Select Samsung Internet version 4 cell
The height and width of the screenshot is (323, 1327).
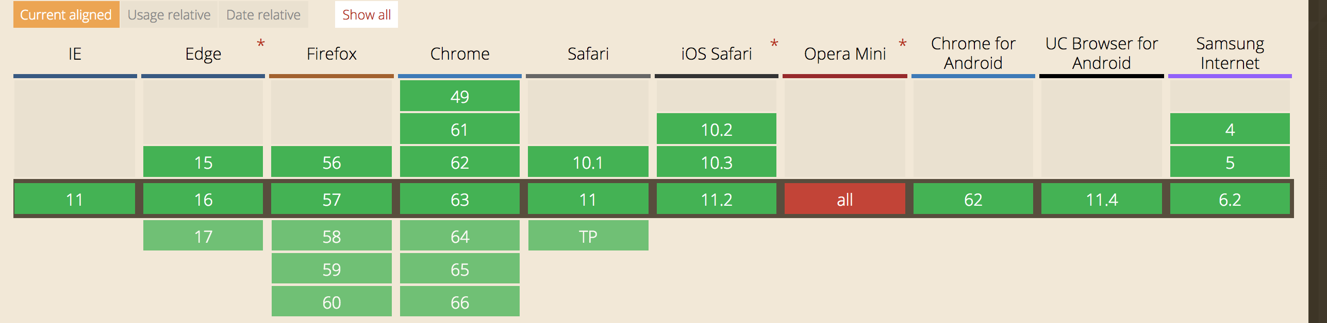[1230, 129]
